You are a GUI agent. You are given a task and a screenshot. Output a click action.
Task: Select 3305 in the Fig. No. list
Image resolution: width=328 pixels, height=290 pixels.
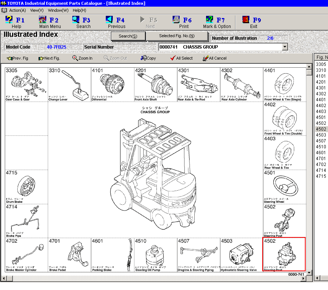(x=321, y=64)
